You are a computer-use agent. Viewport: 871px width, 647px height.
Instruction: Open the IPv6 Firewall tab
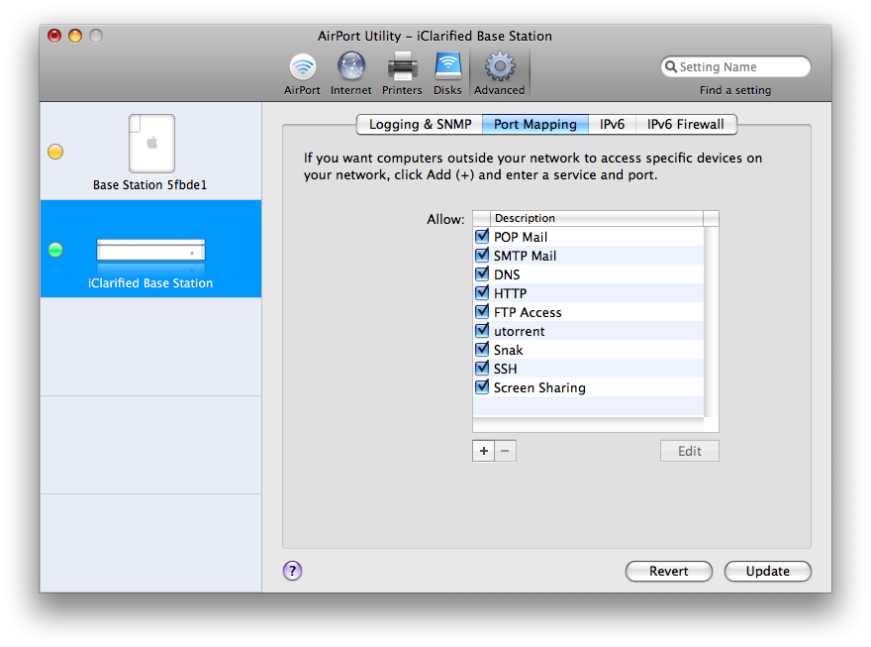coord(686,124)
